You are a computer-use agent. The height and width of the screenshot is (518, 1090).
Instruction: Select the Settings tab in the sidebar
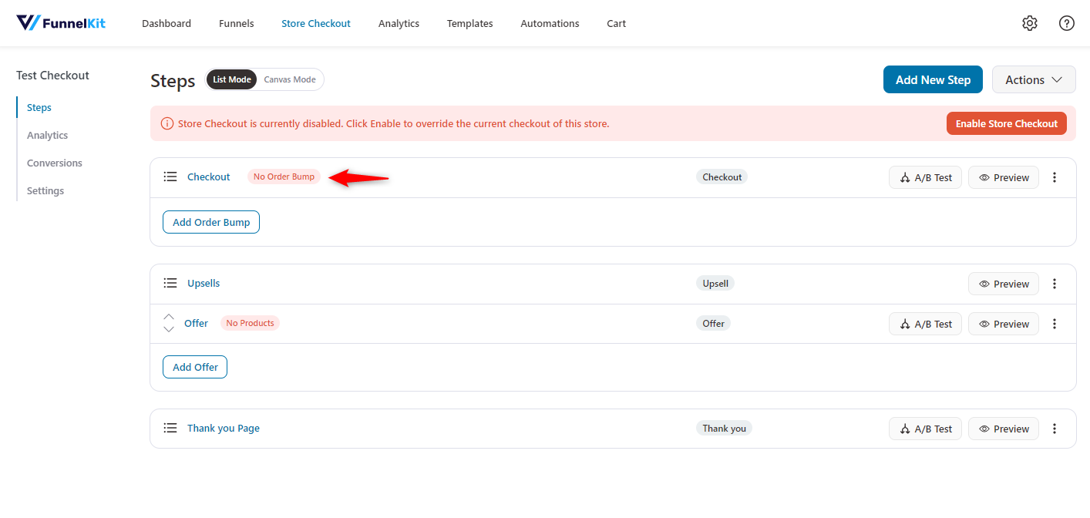pos(45,190)
